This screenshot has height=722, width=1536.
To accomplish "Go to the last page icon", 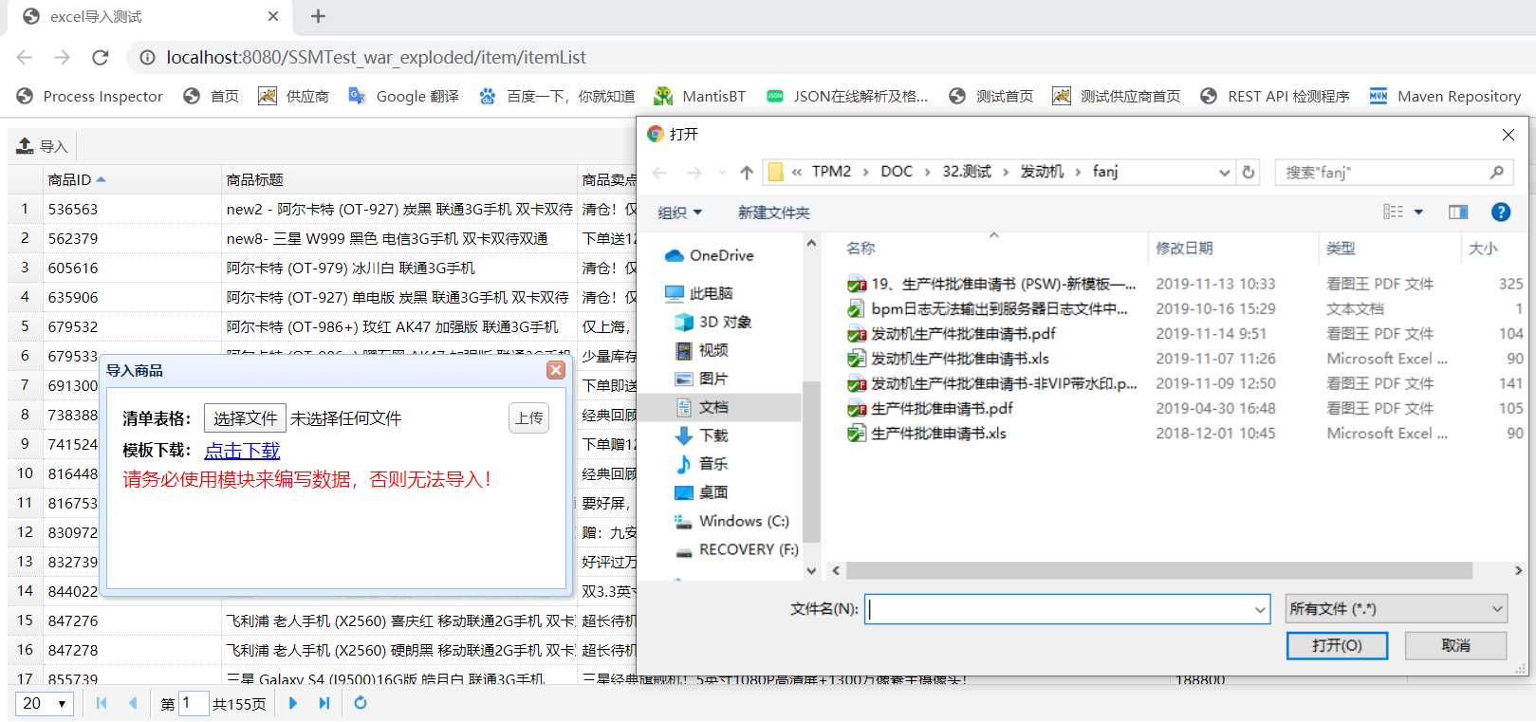I will (324, 703).
